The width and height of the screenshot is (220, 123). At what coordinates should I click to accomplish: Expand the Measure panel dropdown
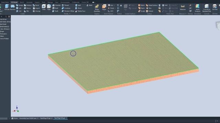pos(186,14)
